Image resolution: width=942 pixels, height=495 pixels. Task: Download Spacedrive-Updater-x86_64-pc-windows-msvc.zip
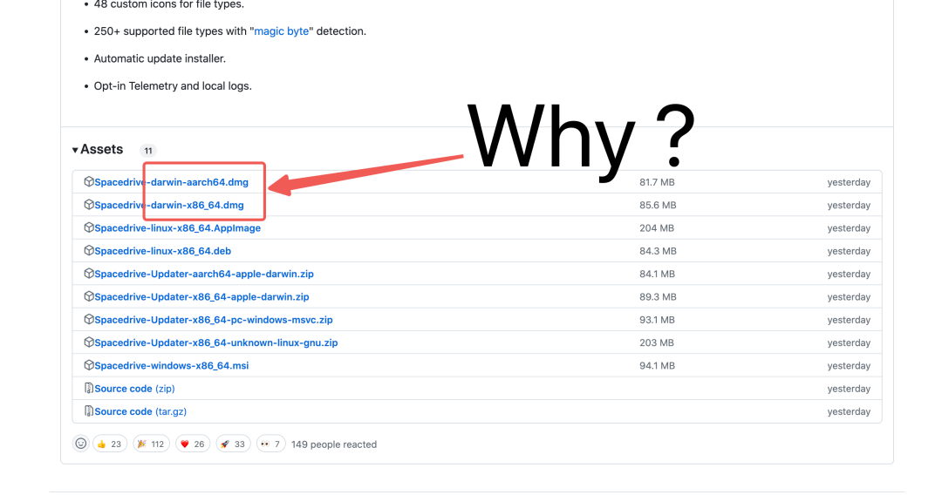point(213,320)
